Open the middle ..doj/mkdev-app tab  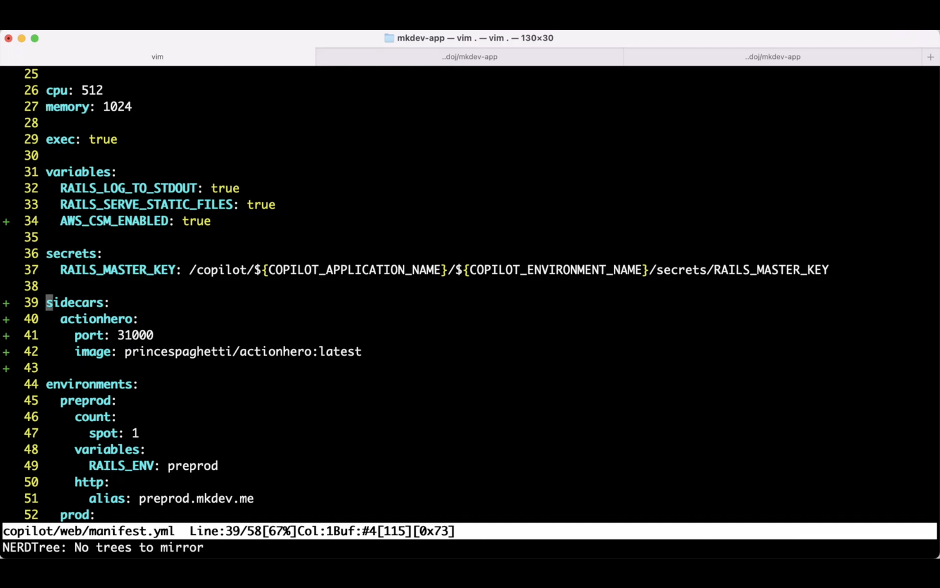[x=469, y=57]
